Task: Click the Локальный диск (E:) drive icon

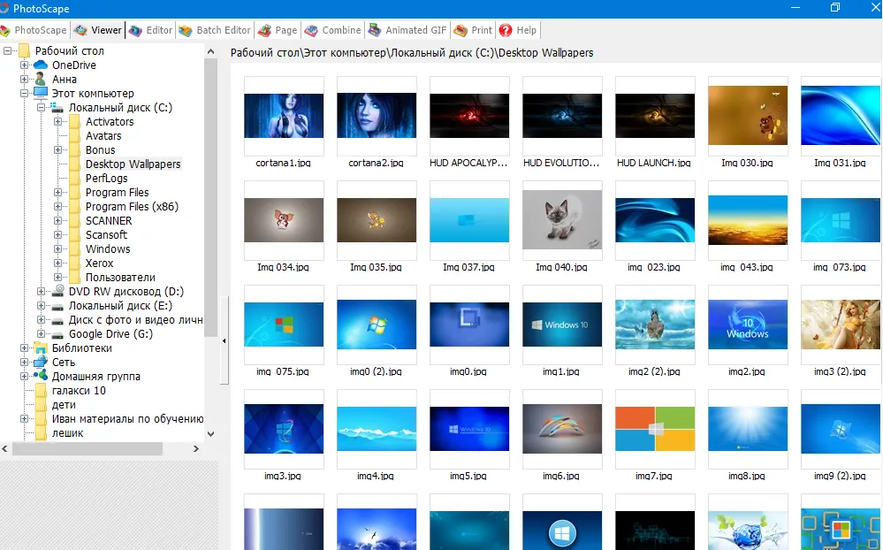Action: click(x=57, y=307)
